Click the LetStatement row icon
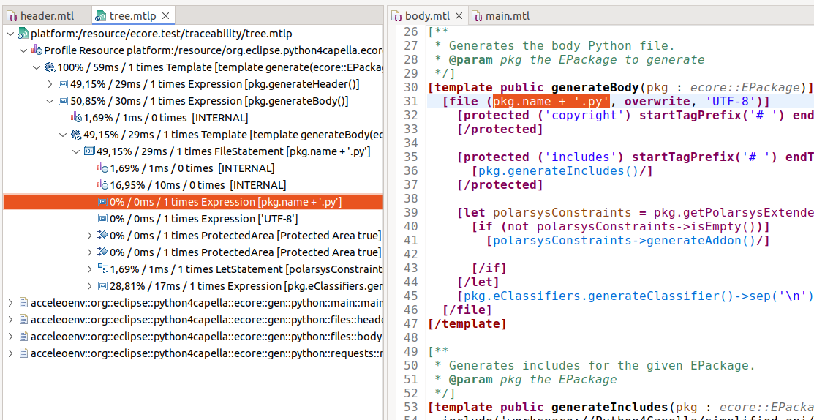 [x=103, y=269]
